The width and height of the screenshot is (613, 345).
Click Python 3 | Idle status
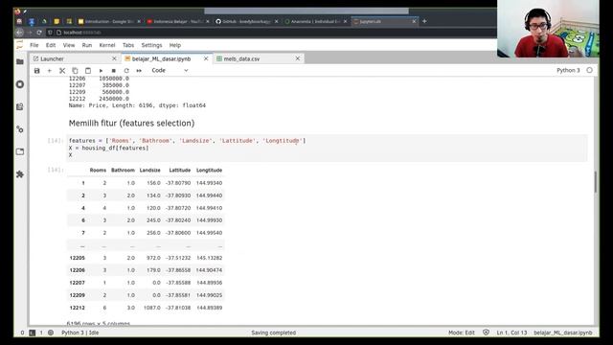(x=80, y=333)
